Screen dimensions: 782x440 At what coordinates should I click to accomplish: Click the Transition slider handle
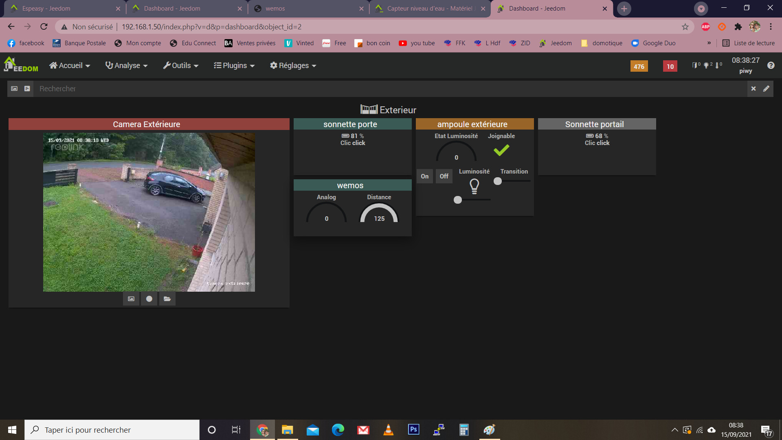tap(497, 181)
